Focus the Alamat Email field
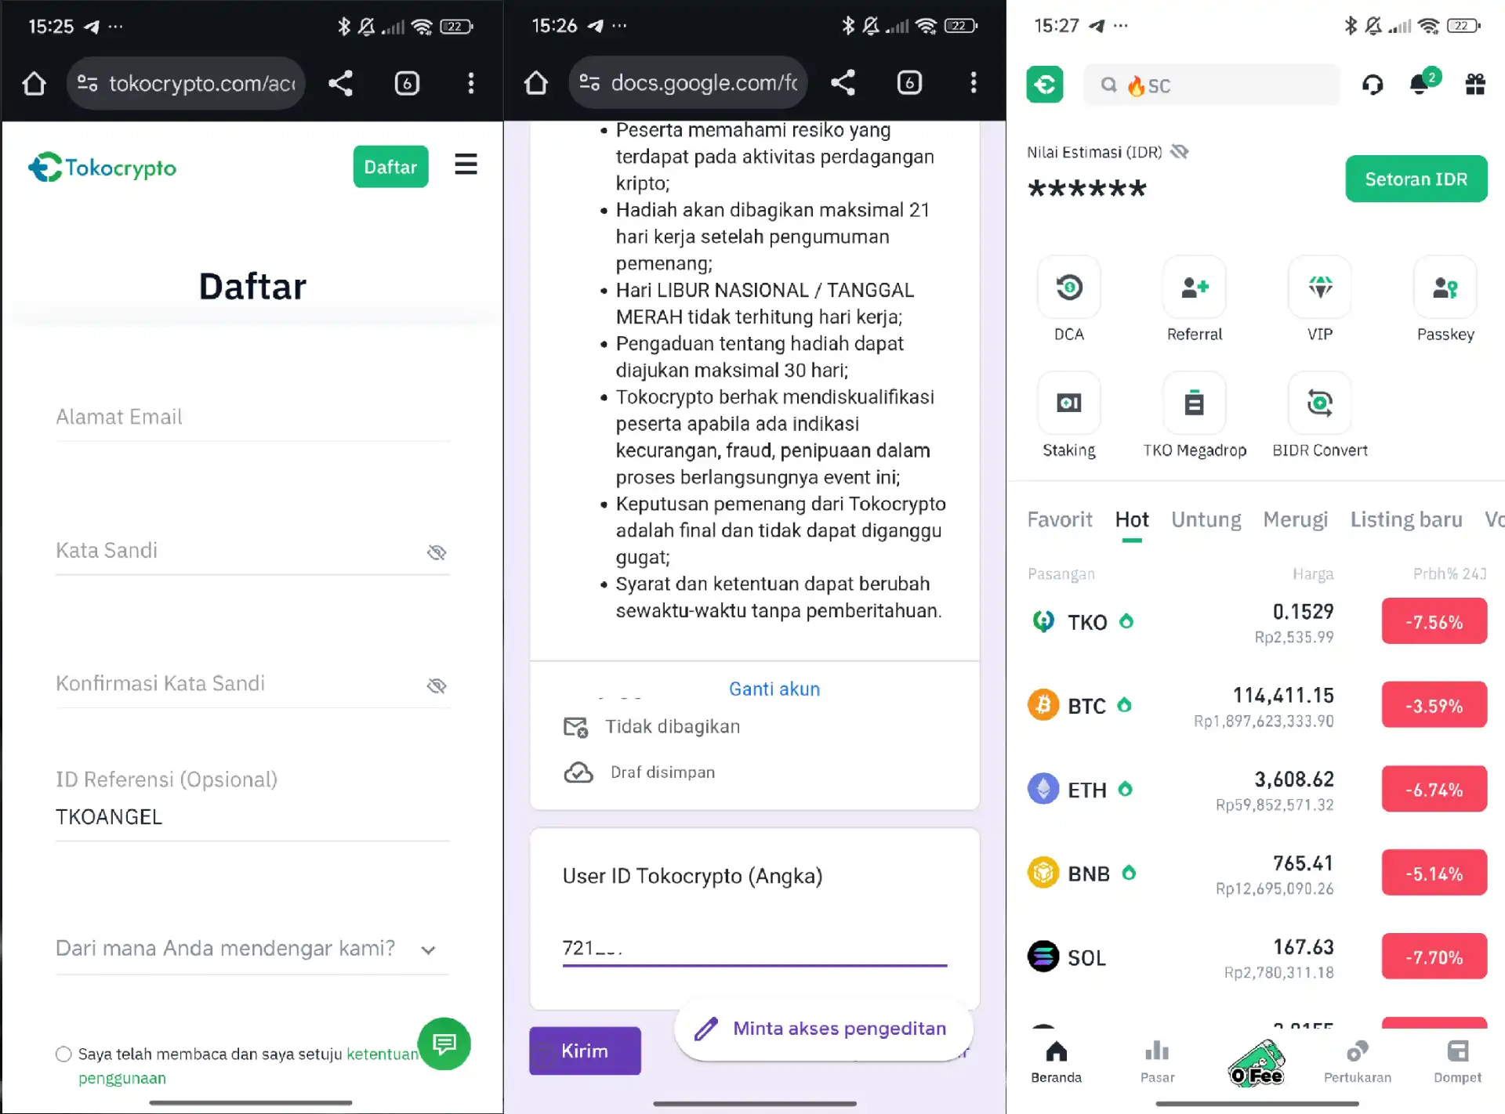Image resolution: width=1505 pixels, height=1114 pixels. point(252,418)
